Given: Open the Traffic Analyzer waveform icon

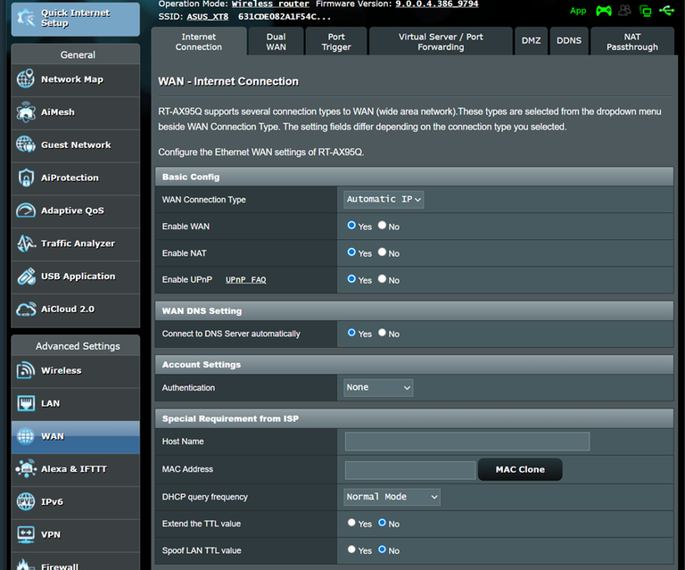Looking at the screenshot, I should 25,244.
